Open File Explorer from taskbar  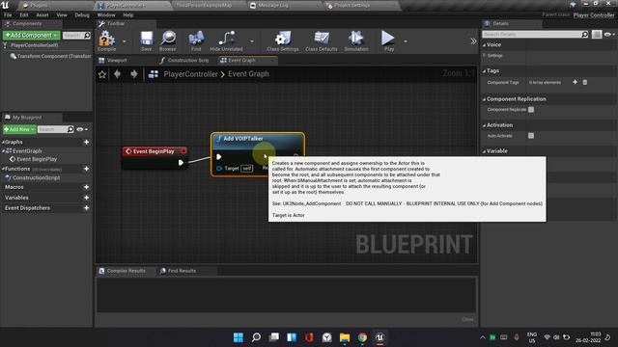point(345,337)
